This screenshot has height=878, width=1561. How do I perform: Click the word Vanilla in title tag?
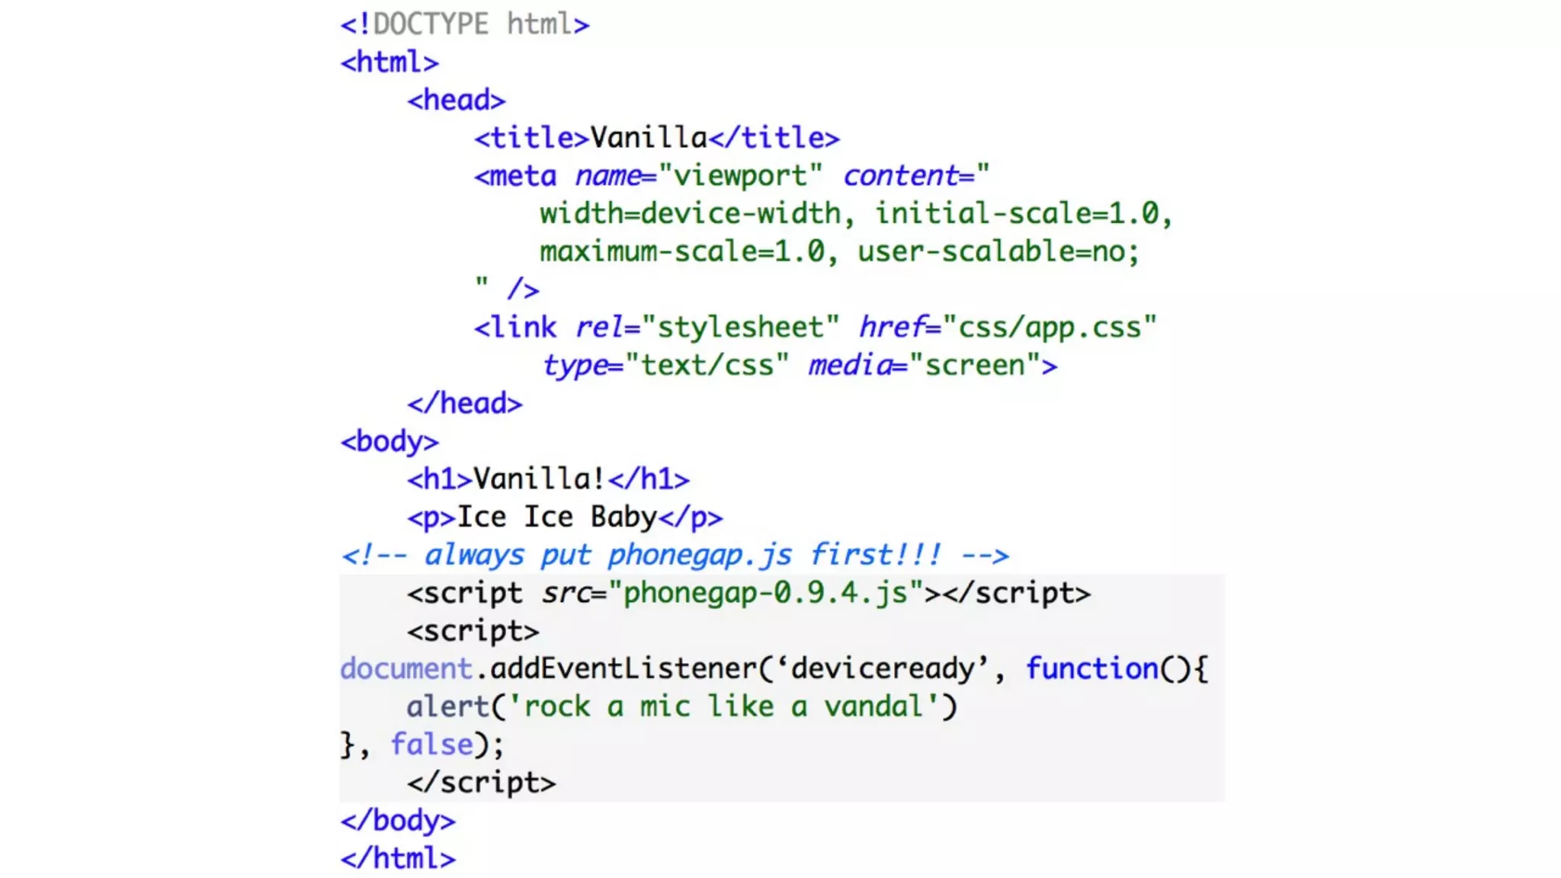click(x=649, y=138)
